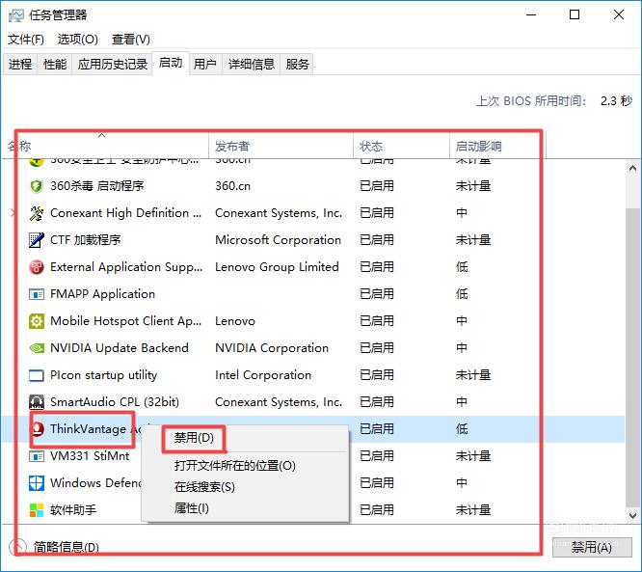Click the 禁用(A) button

(x=592, y=547)
